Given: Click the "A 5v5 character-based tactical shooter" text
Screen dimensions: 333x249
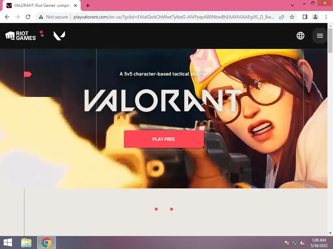Looking at the screenshot, I should coord(163,74).
